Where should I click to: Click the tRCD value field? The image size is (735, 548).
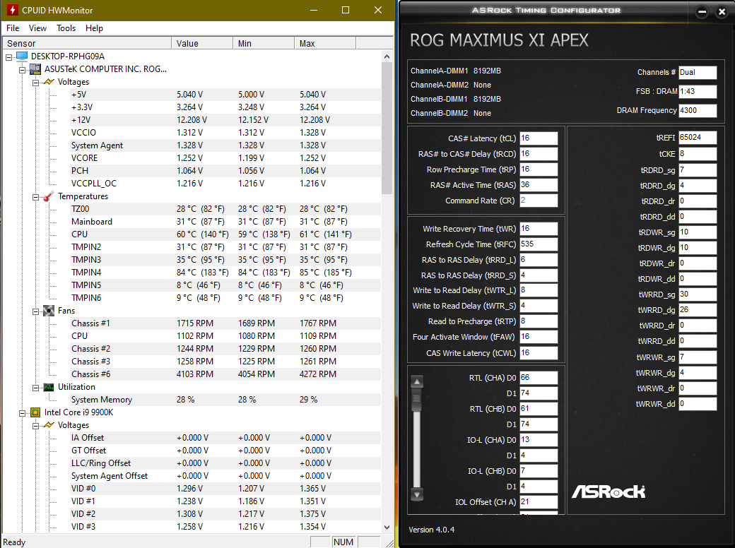(539, 154)
